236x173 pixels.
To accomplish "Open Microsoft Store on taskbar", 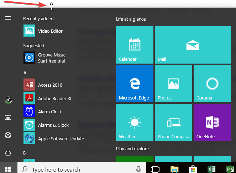I will [193, 169].
